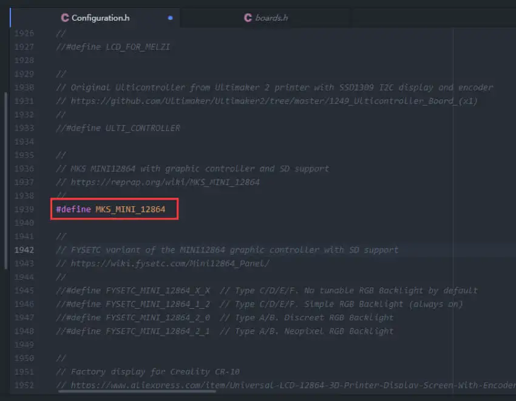Open the boards.h tab
The height and width of the screenshot is (401, 516).
point(266,18)
